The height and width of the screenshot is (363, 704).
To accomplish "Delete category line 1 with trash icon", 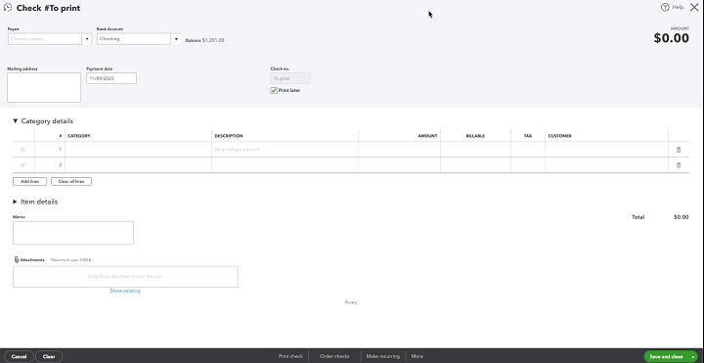I will (x=679, y=150).
